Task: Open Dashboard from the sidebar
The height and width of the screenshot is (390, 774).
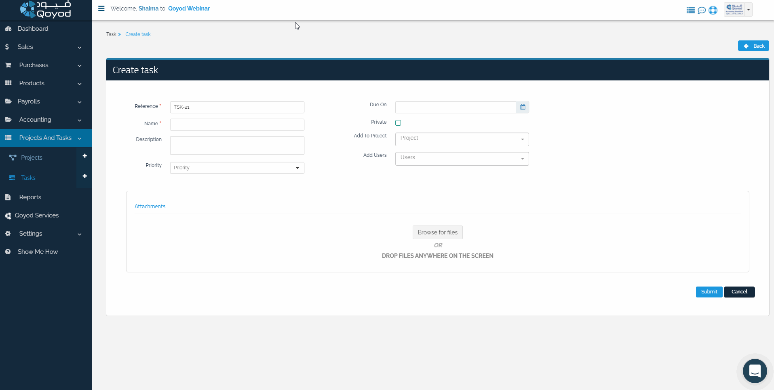Action: coord(33,29)
